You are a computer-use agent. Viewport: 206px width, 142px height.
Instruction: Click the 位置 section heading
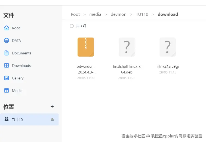click(9, 107)
